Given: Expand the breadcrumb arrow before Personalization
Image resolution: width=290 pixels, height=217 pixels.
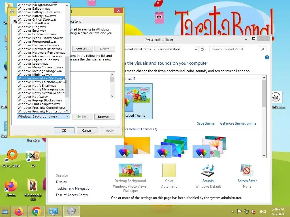Looking at the screenshot, I should (154, 49).
